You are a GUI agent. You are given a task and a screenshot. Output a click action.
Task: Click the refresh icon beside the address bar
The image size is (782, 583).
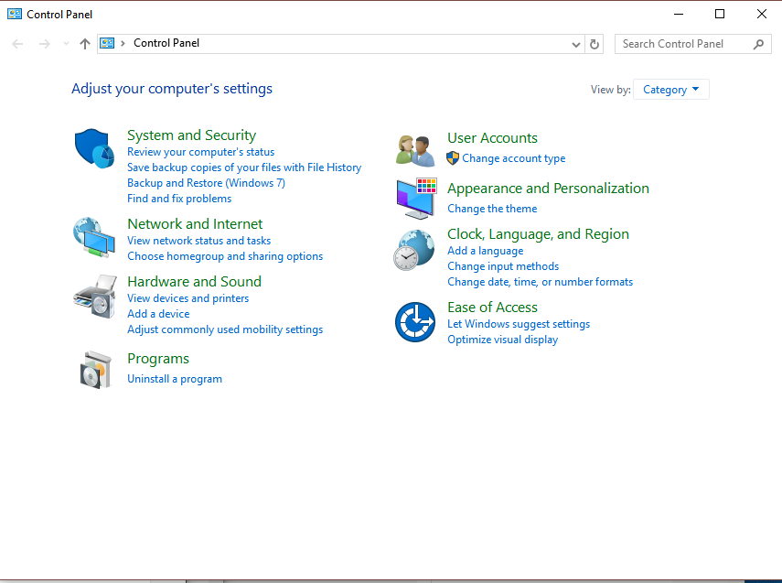point(594,44)
